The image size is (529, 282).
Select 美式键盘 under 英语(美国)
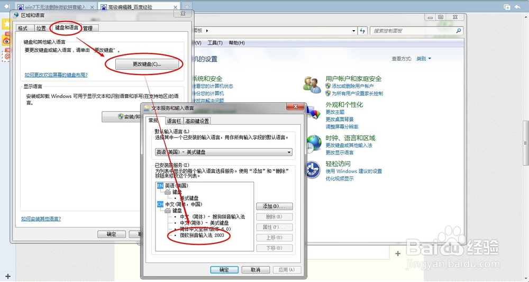tap(189, 198)
